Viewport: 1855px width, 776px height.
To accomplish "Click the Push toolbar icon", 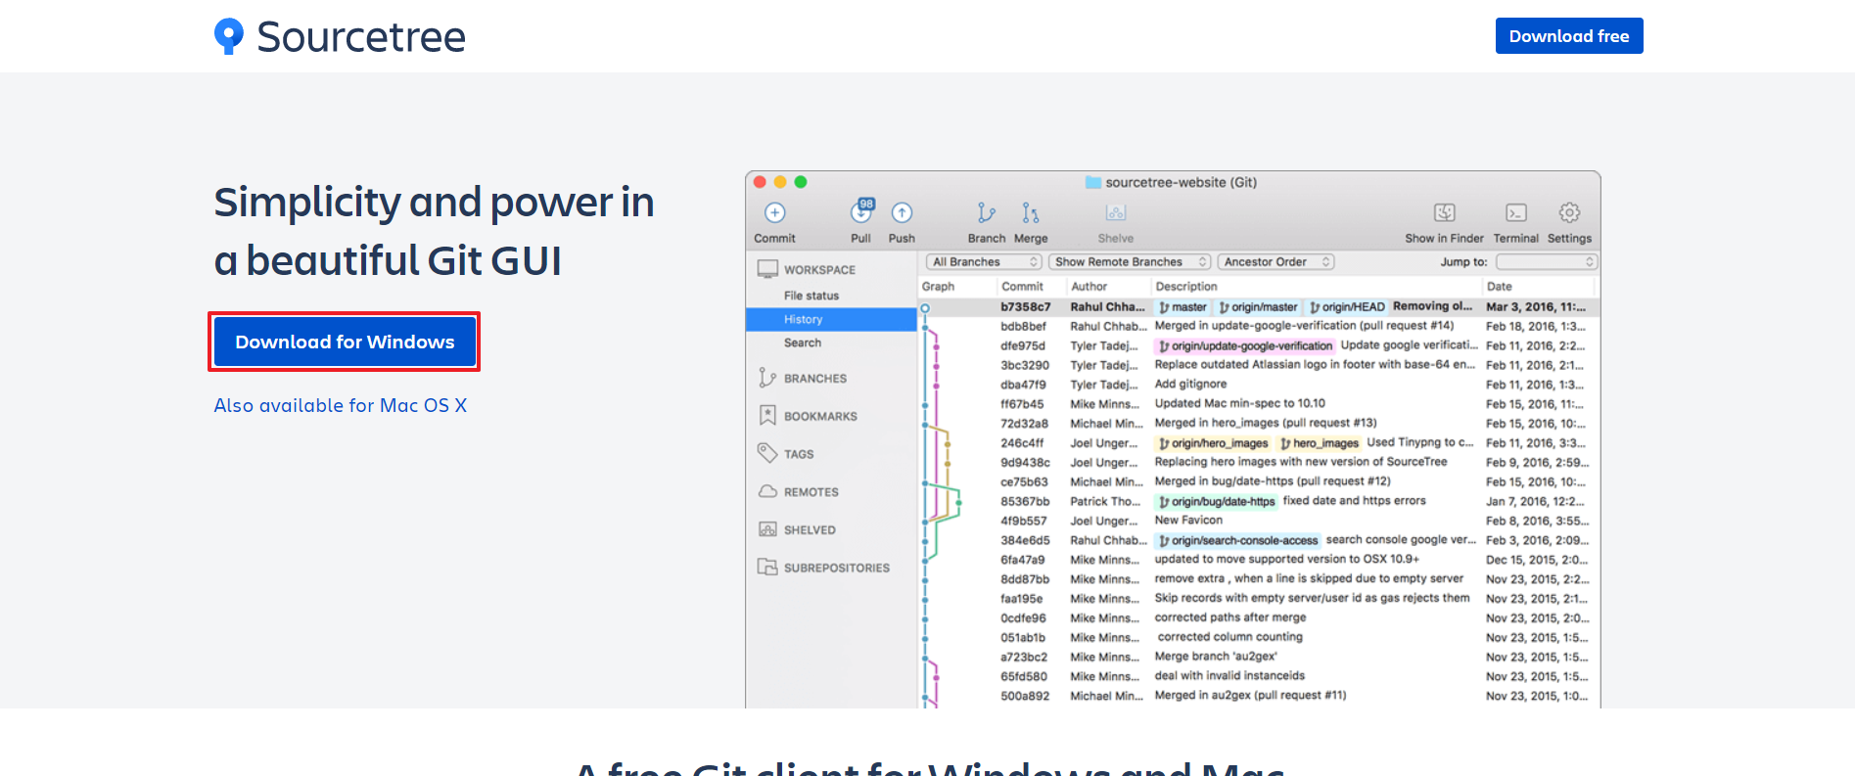I will click(902, 212).
